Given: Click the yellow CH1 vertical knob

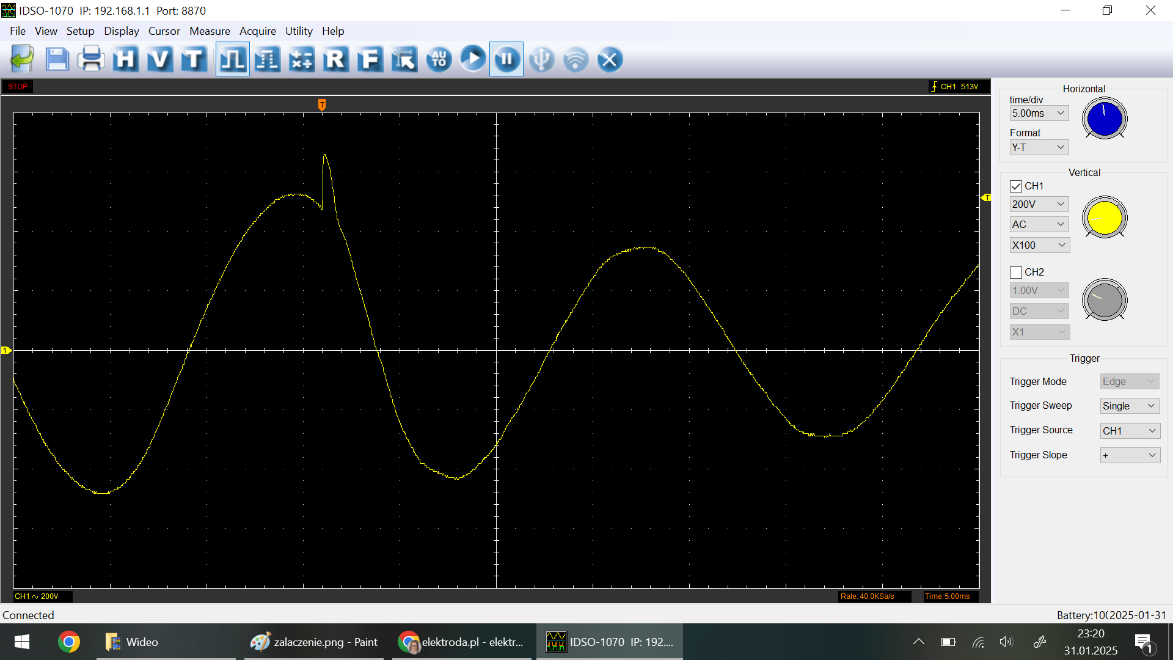Looking at the screenshot, I should click(x=1105, y=218).
